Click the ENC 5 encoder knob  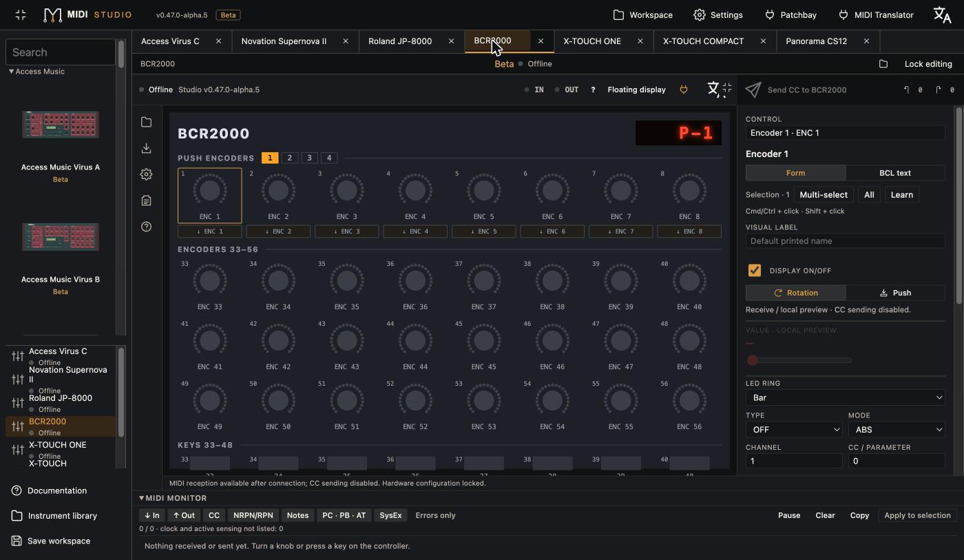[x=483, y=189]
